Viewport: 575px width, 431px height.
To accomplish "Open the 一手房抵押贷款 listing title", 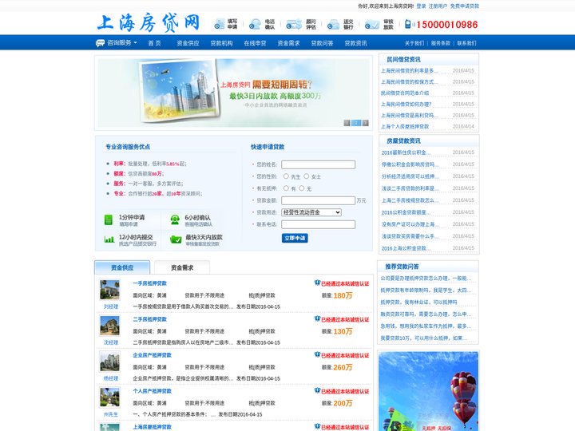I will tap(149, 283).
